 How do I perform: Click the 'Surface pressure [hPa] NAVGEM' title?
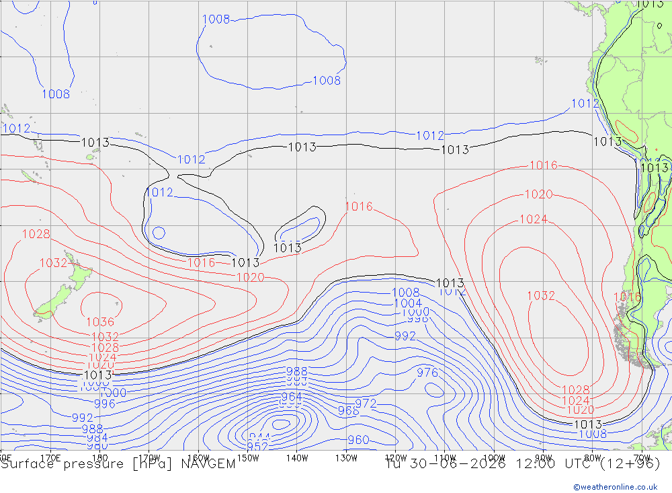[118, 464]
